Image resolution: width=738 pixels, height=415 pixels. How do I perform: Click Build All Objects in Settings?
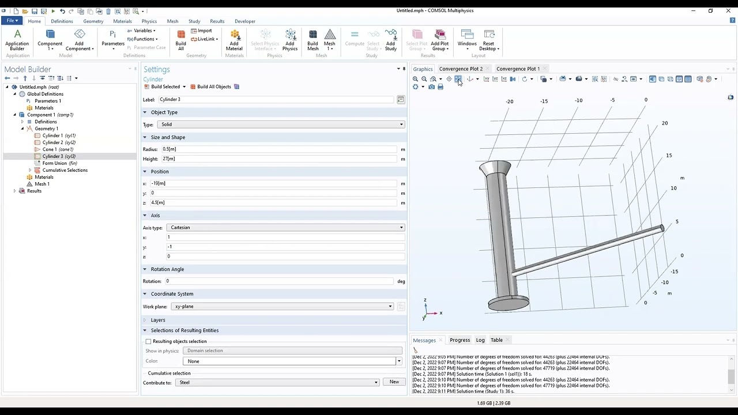(210, 86)
